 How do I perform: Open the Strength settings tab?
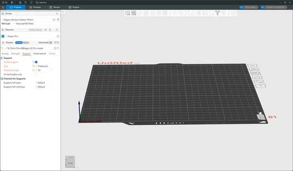coord(16,54)
